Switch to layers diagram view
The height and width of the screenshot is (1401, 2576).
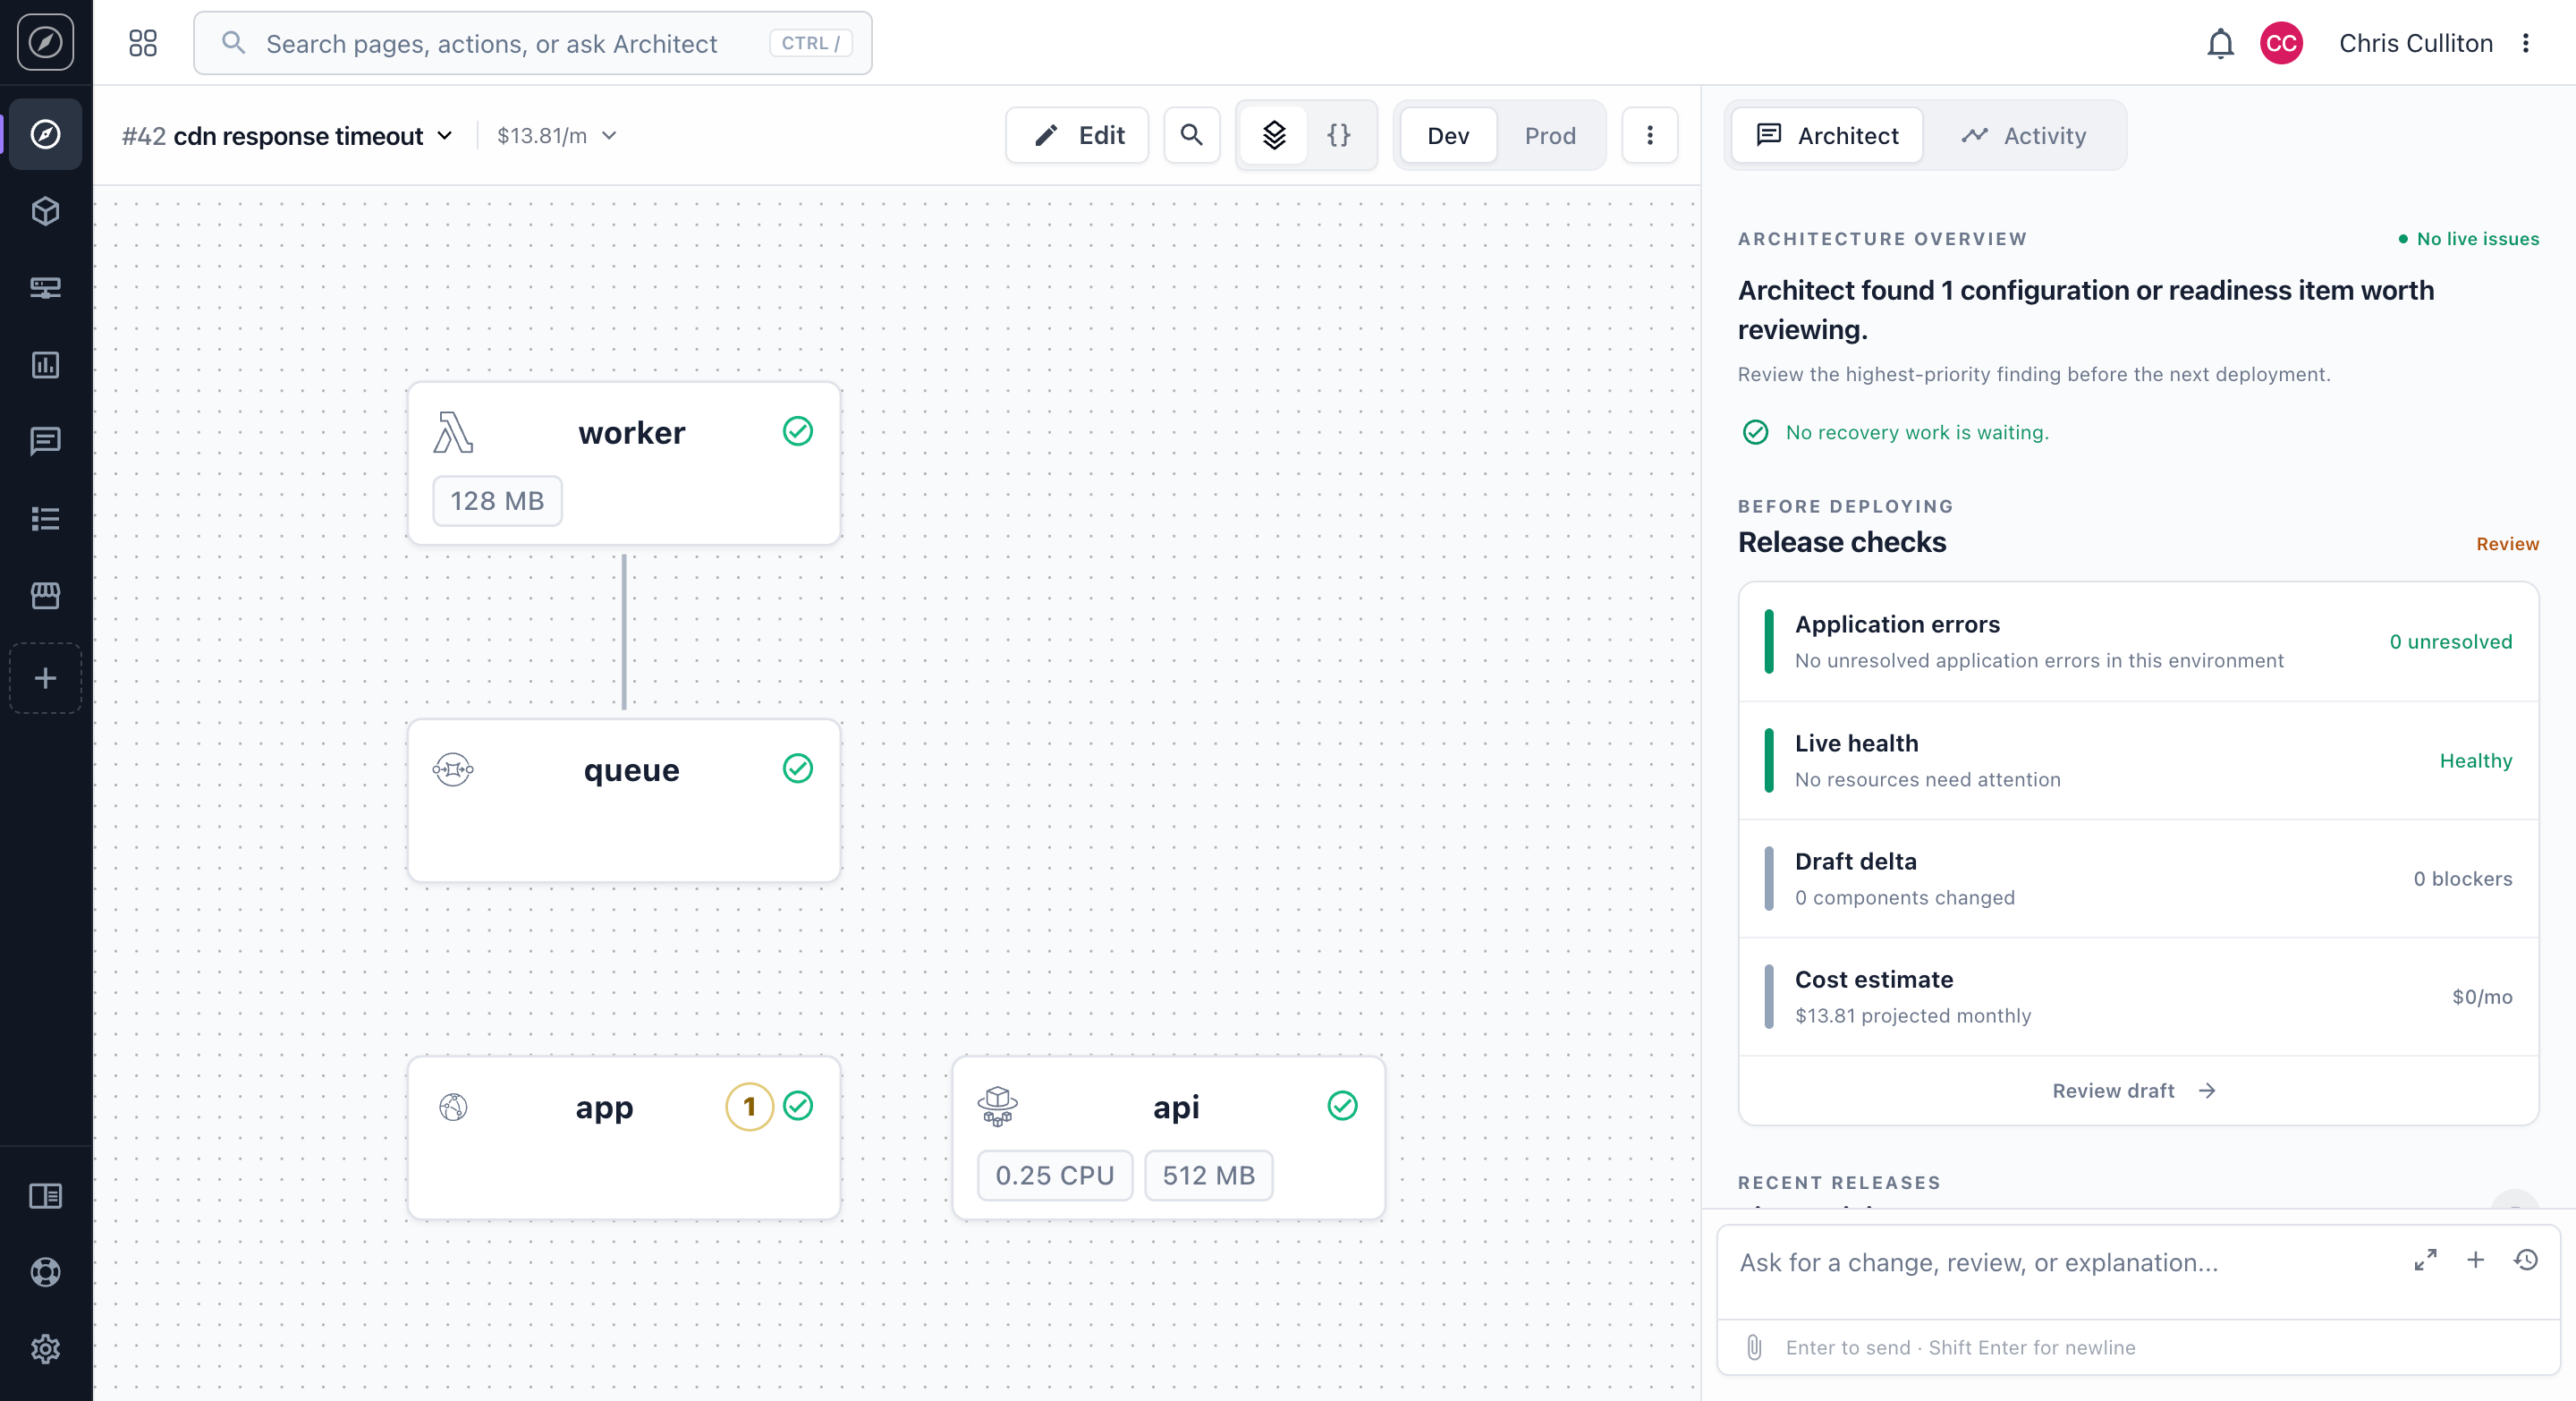[1274, 135]
